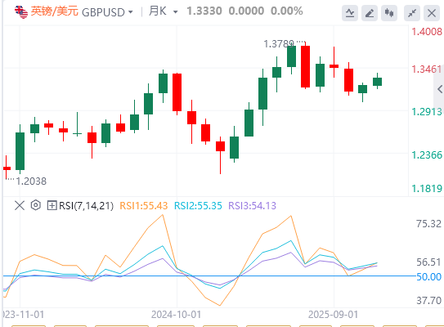Click the 50.00 RSI midline label

pyautogui.click(x=428, y=276)
